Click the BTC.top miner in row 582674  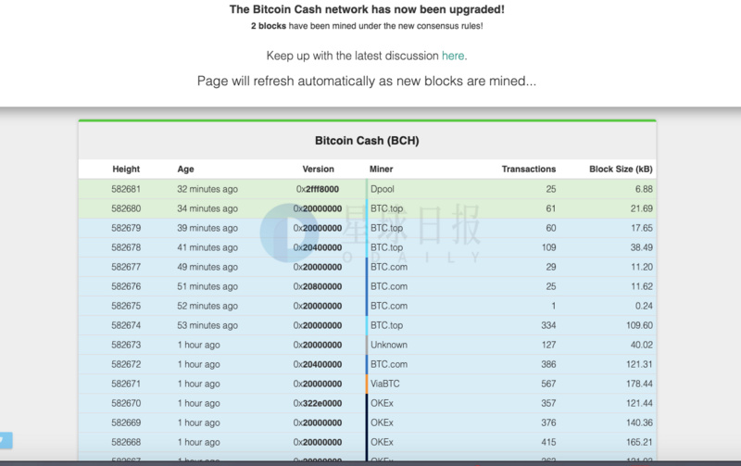tap(386, 325)
